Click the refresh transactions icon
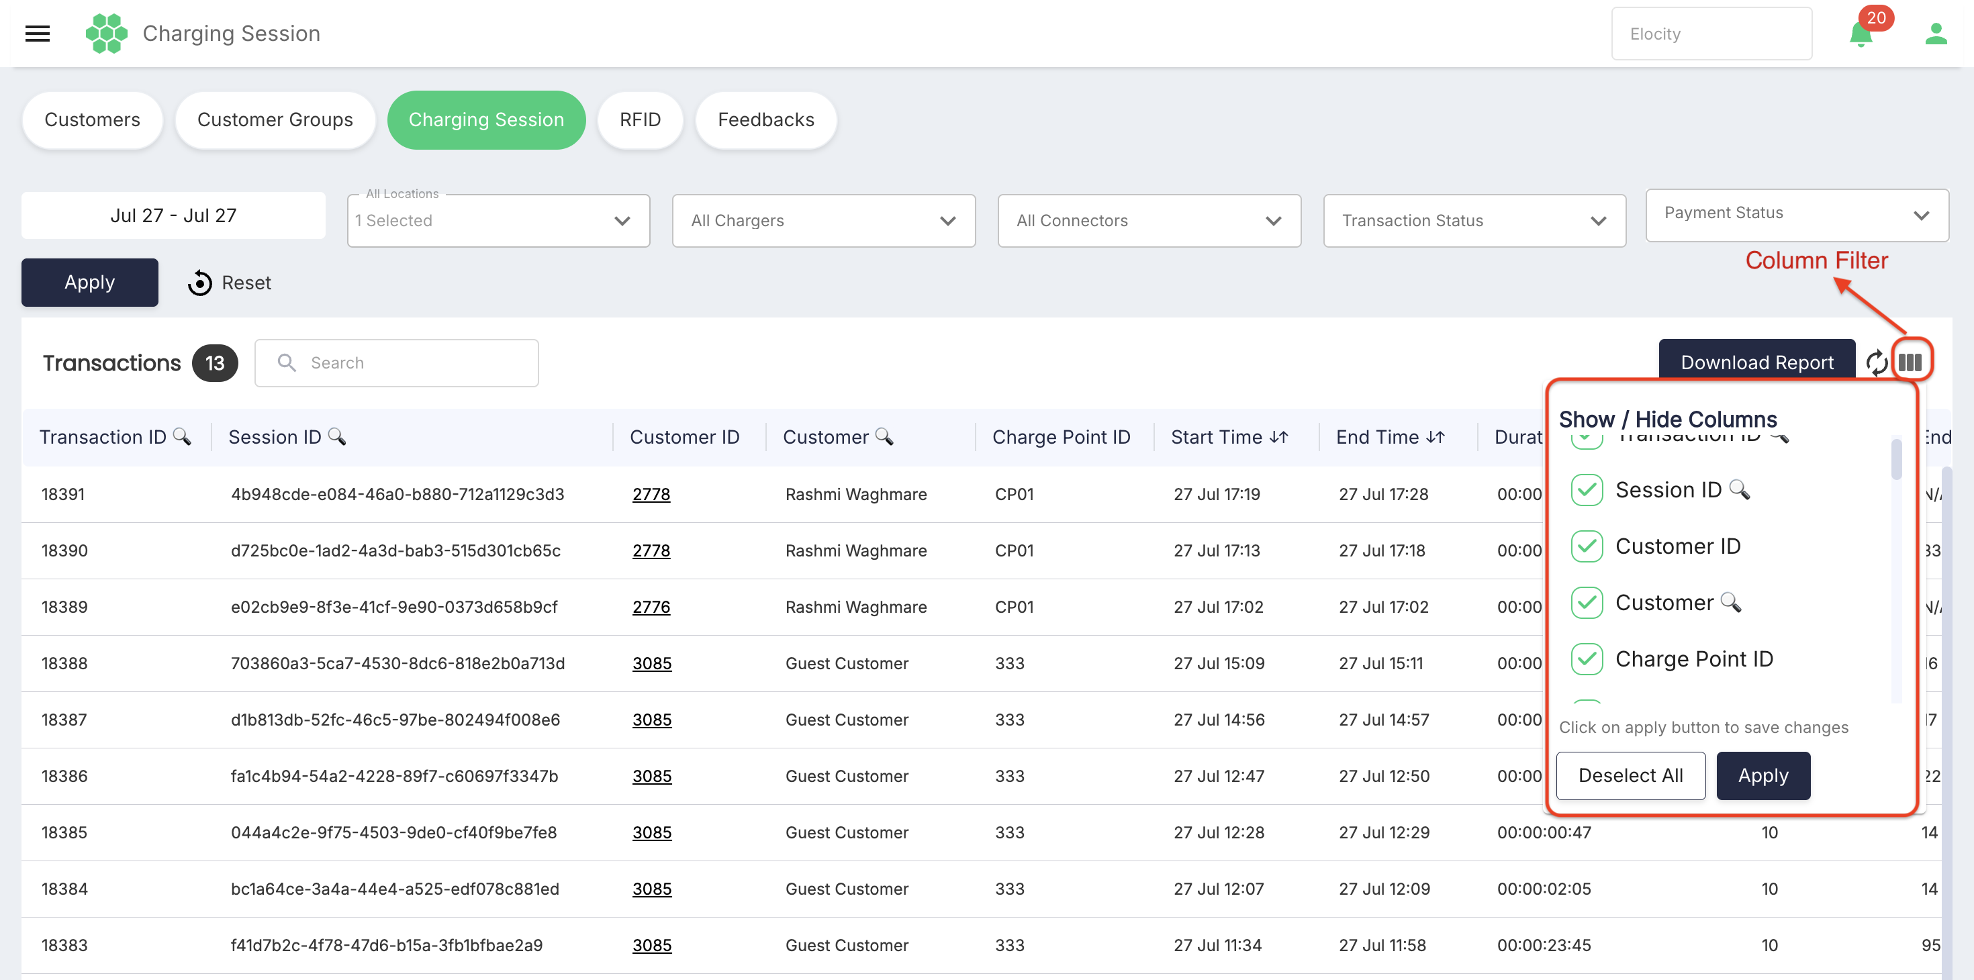Image resolution: width=1974 pixels, height=980 pixels. point(1876,362)
